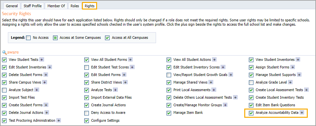The height and width of the screenshot is (126, 316).
Task: Check the Analyze Subject checkbox
Action: (4, 90)
